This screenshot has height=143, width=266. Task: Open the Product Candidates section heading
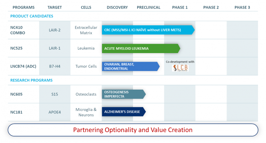click(32, 16)
